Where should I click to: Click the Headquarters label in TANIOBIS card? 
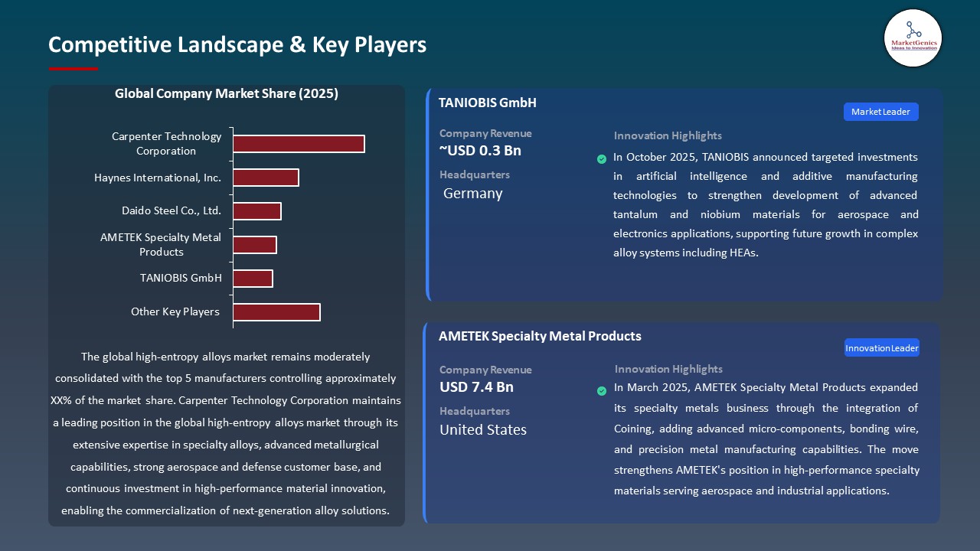[475, 175]
